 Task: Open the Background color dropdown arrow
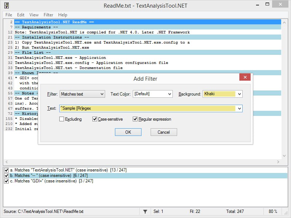(x=239, y=94)
